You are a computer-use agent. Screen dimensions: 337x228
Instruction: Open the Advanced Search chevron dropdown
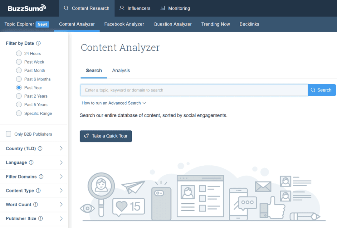point(144,103)
